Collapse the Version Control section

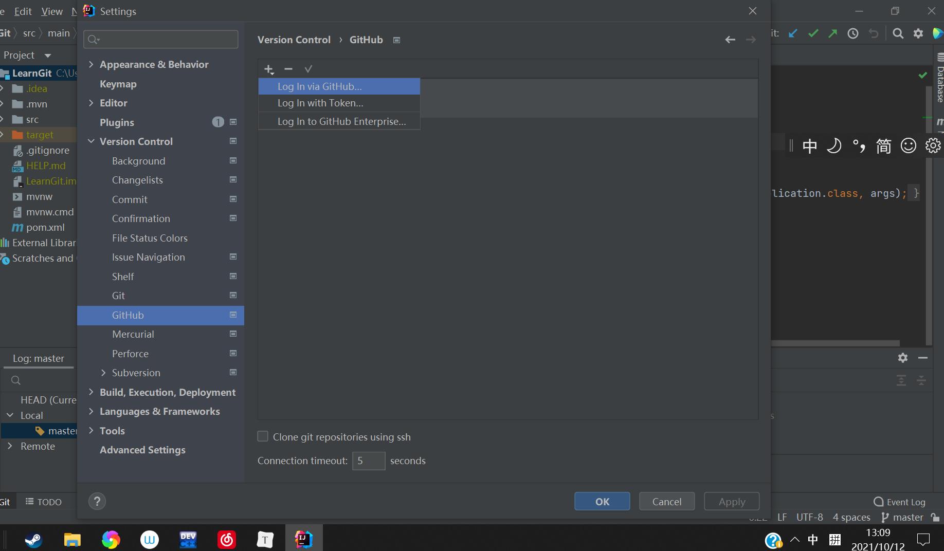[91, 141]
